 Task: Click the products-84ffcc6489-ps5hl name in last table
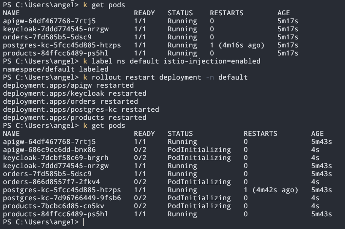55,214
